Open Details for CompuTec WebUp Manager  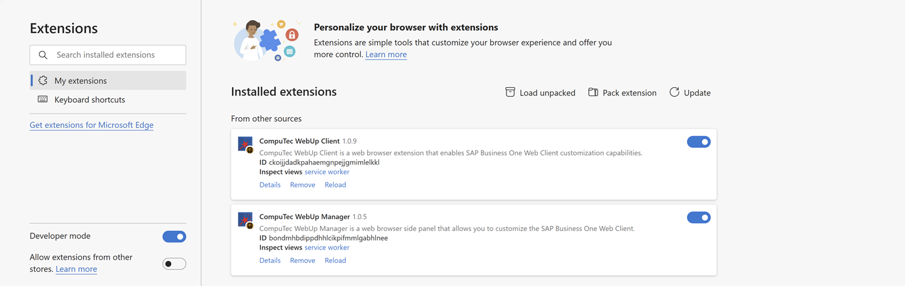270,260
